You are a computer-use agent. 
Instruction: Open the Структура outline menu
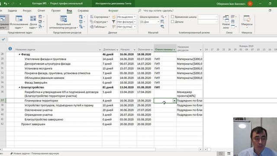click(99, 22)
